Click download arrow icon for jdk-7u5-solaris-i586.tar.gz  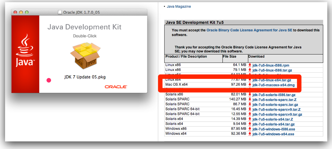pos(250,95)
